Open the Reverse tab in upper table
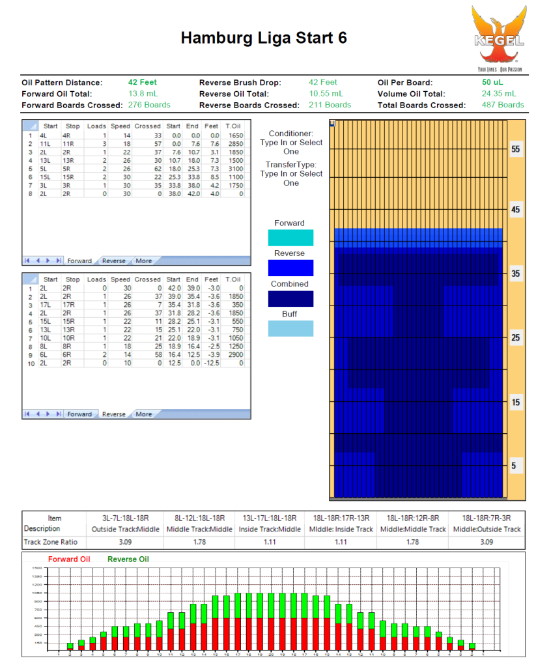Viewport: 536px width, 667px height. coord(114,261)
